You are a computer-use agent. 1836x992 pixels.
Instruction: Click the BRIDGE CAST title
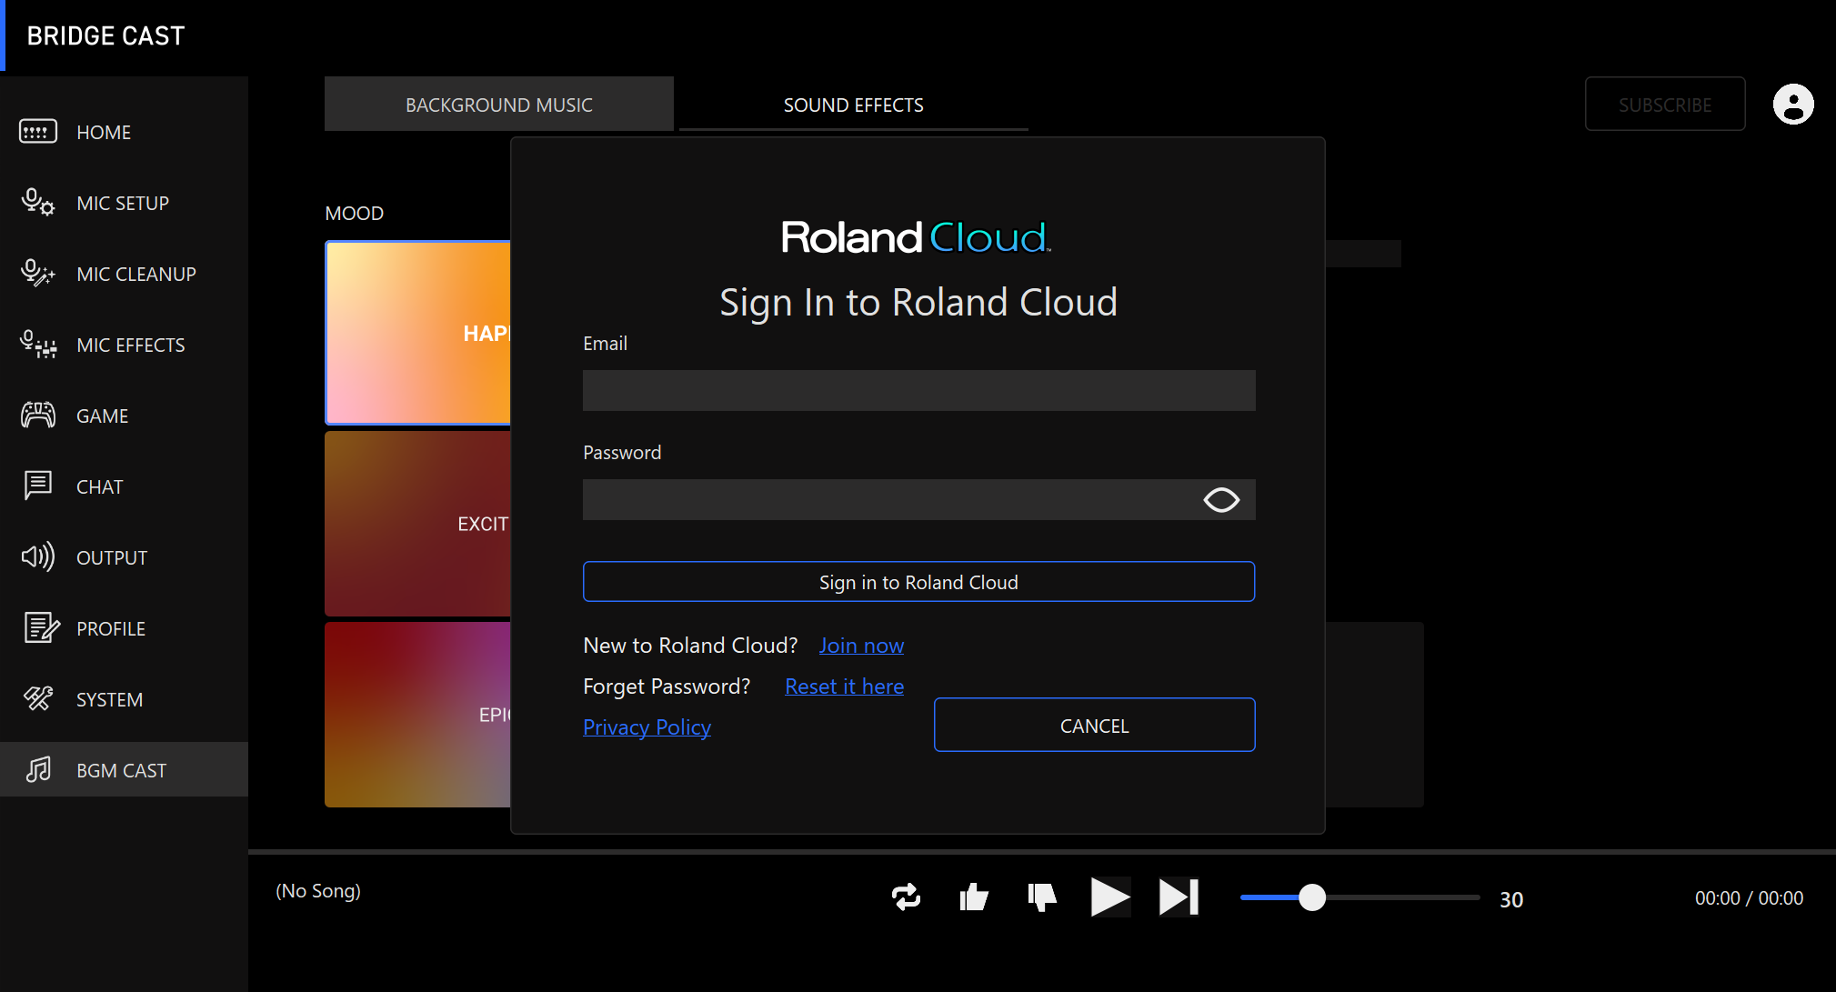coord(105,35)
